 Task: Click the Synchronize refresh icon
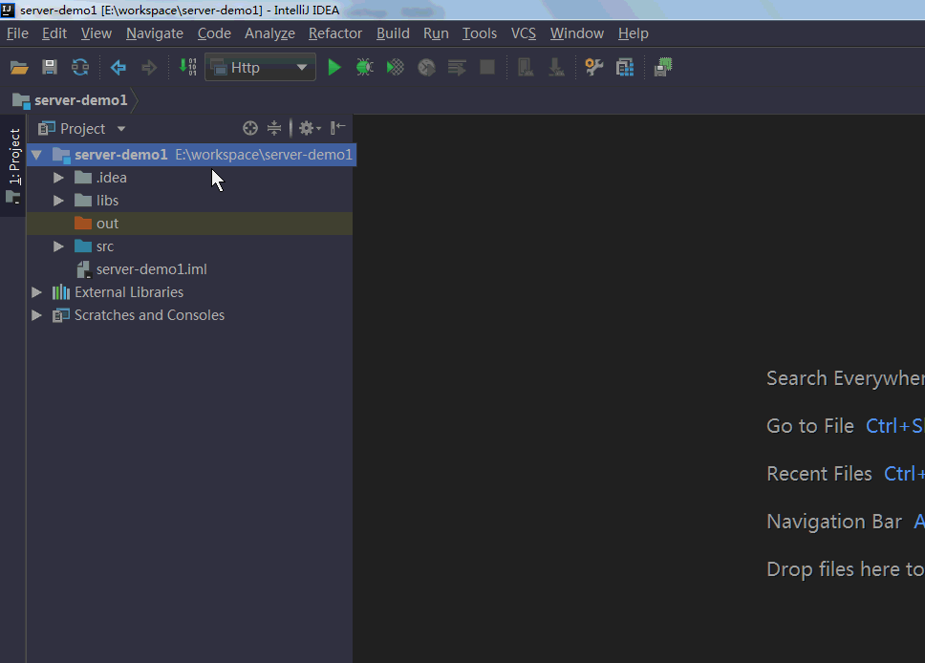(80, 67)
